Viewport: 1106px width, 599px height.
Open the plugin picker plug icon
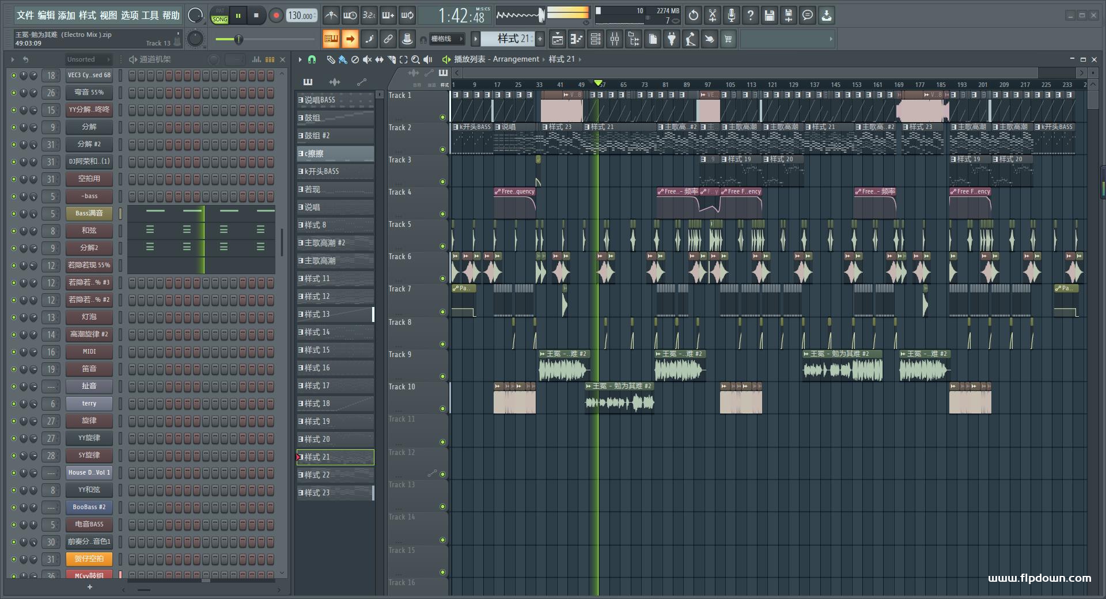pos(672,39)
